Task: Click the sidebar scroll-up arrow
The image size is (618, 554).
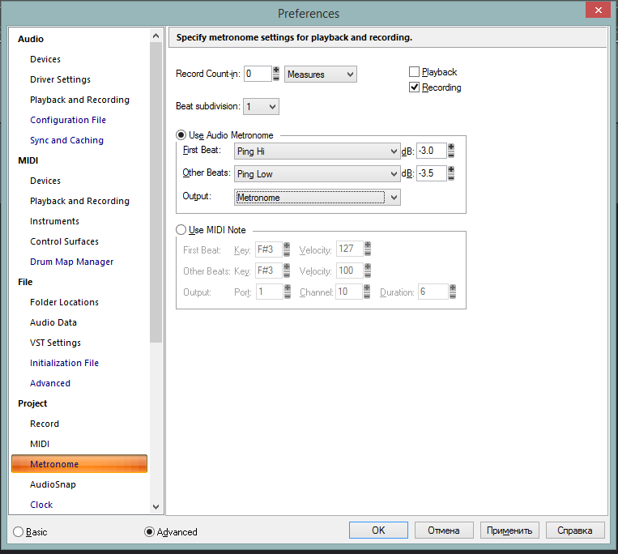Action: 156,36
